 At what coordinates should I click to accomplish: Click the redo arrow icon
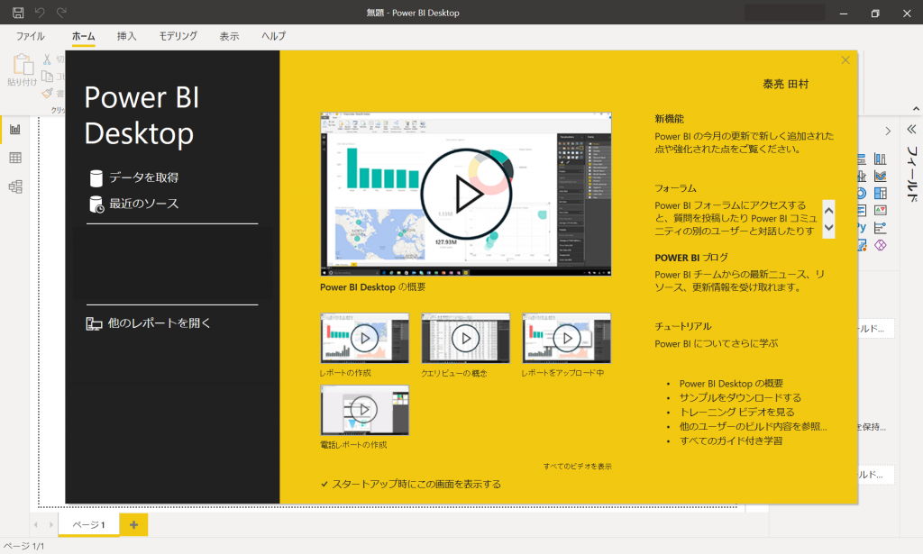click(x=61, y=13)
